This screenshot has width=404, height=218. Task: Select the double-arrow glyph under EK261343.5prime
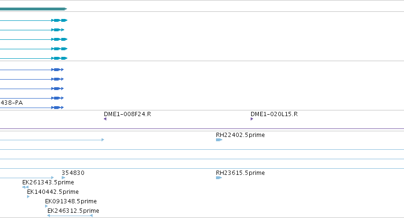click(x=25, y=187)
